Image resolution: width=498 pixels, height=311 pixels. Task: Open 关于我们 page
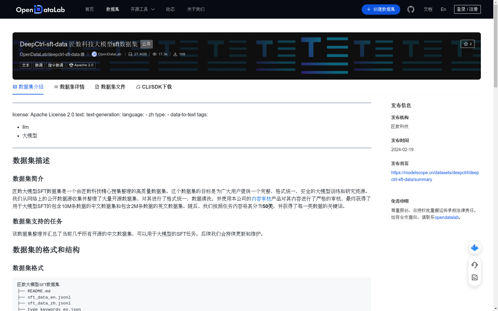pyautogui.click(x=196, y=9)
